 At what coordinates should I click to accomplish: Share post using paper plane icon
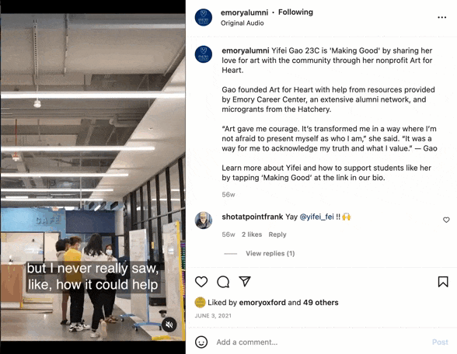(245, 281)
